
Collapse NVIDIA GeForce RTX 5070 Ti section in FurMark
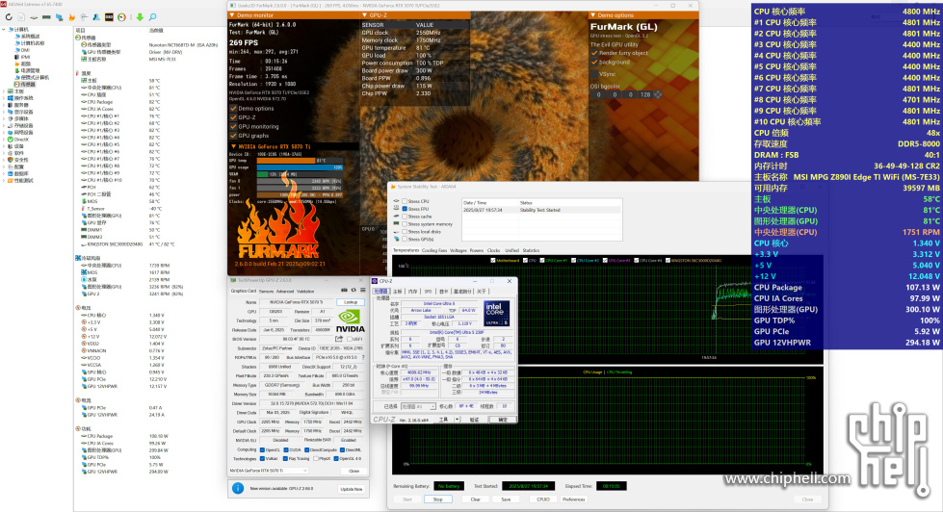tap(233, 146)
